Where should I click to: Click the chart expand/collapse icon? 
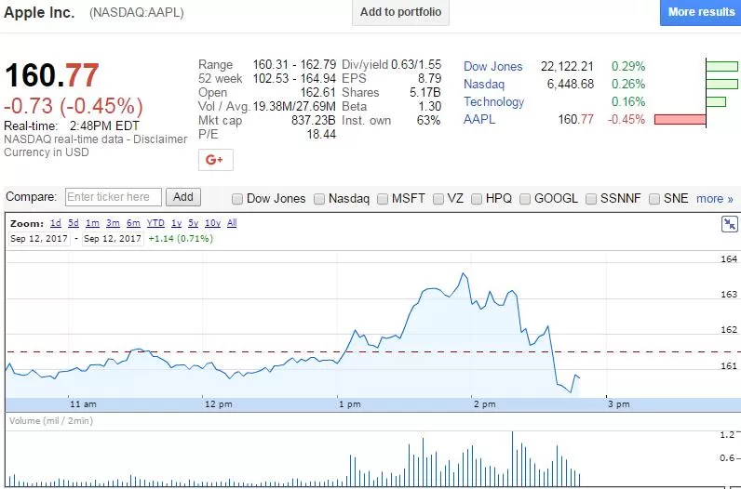click(x=730, y=224)
